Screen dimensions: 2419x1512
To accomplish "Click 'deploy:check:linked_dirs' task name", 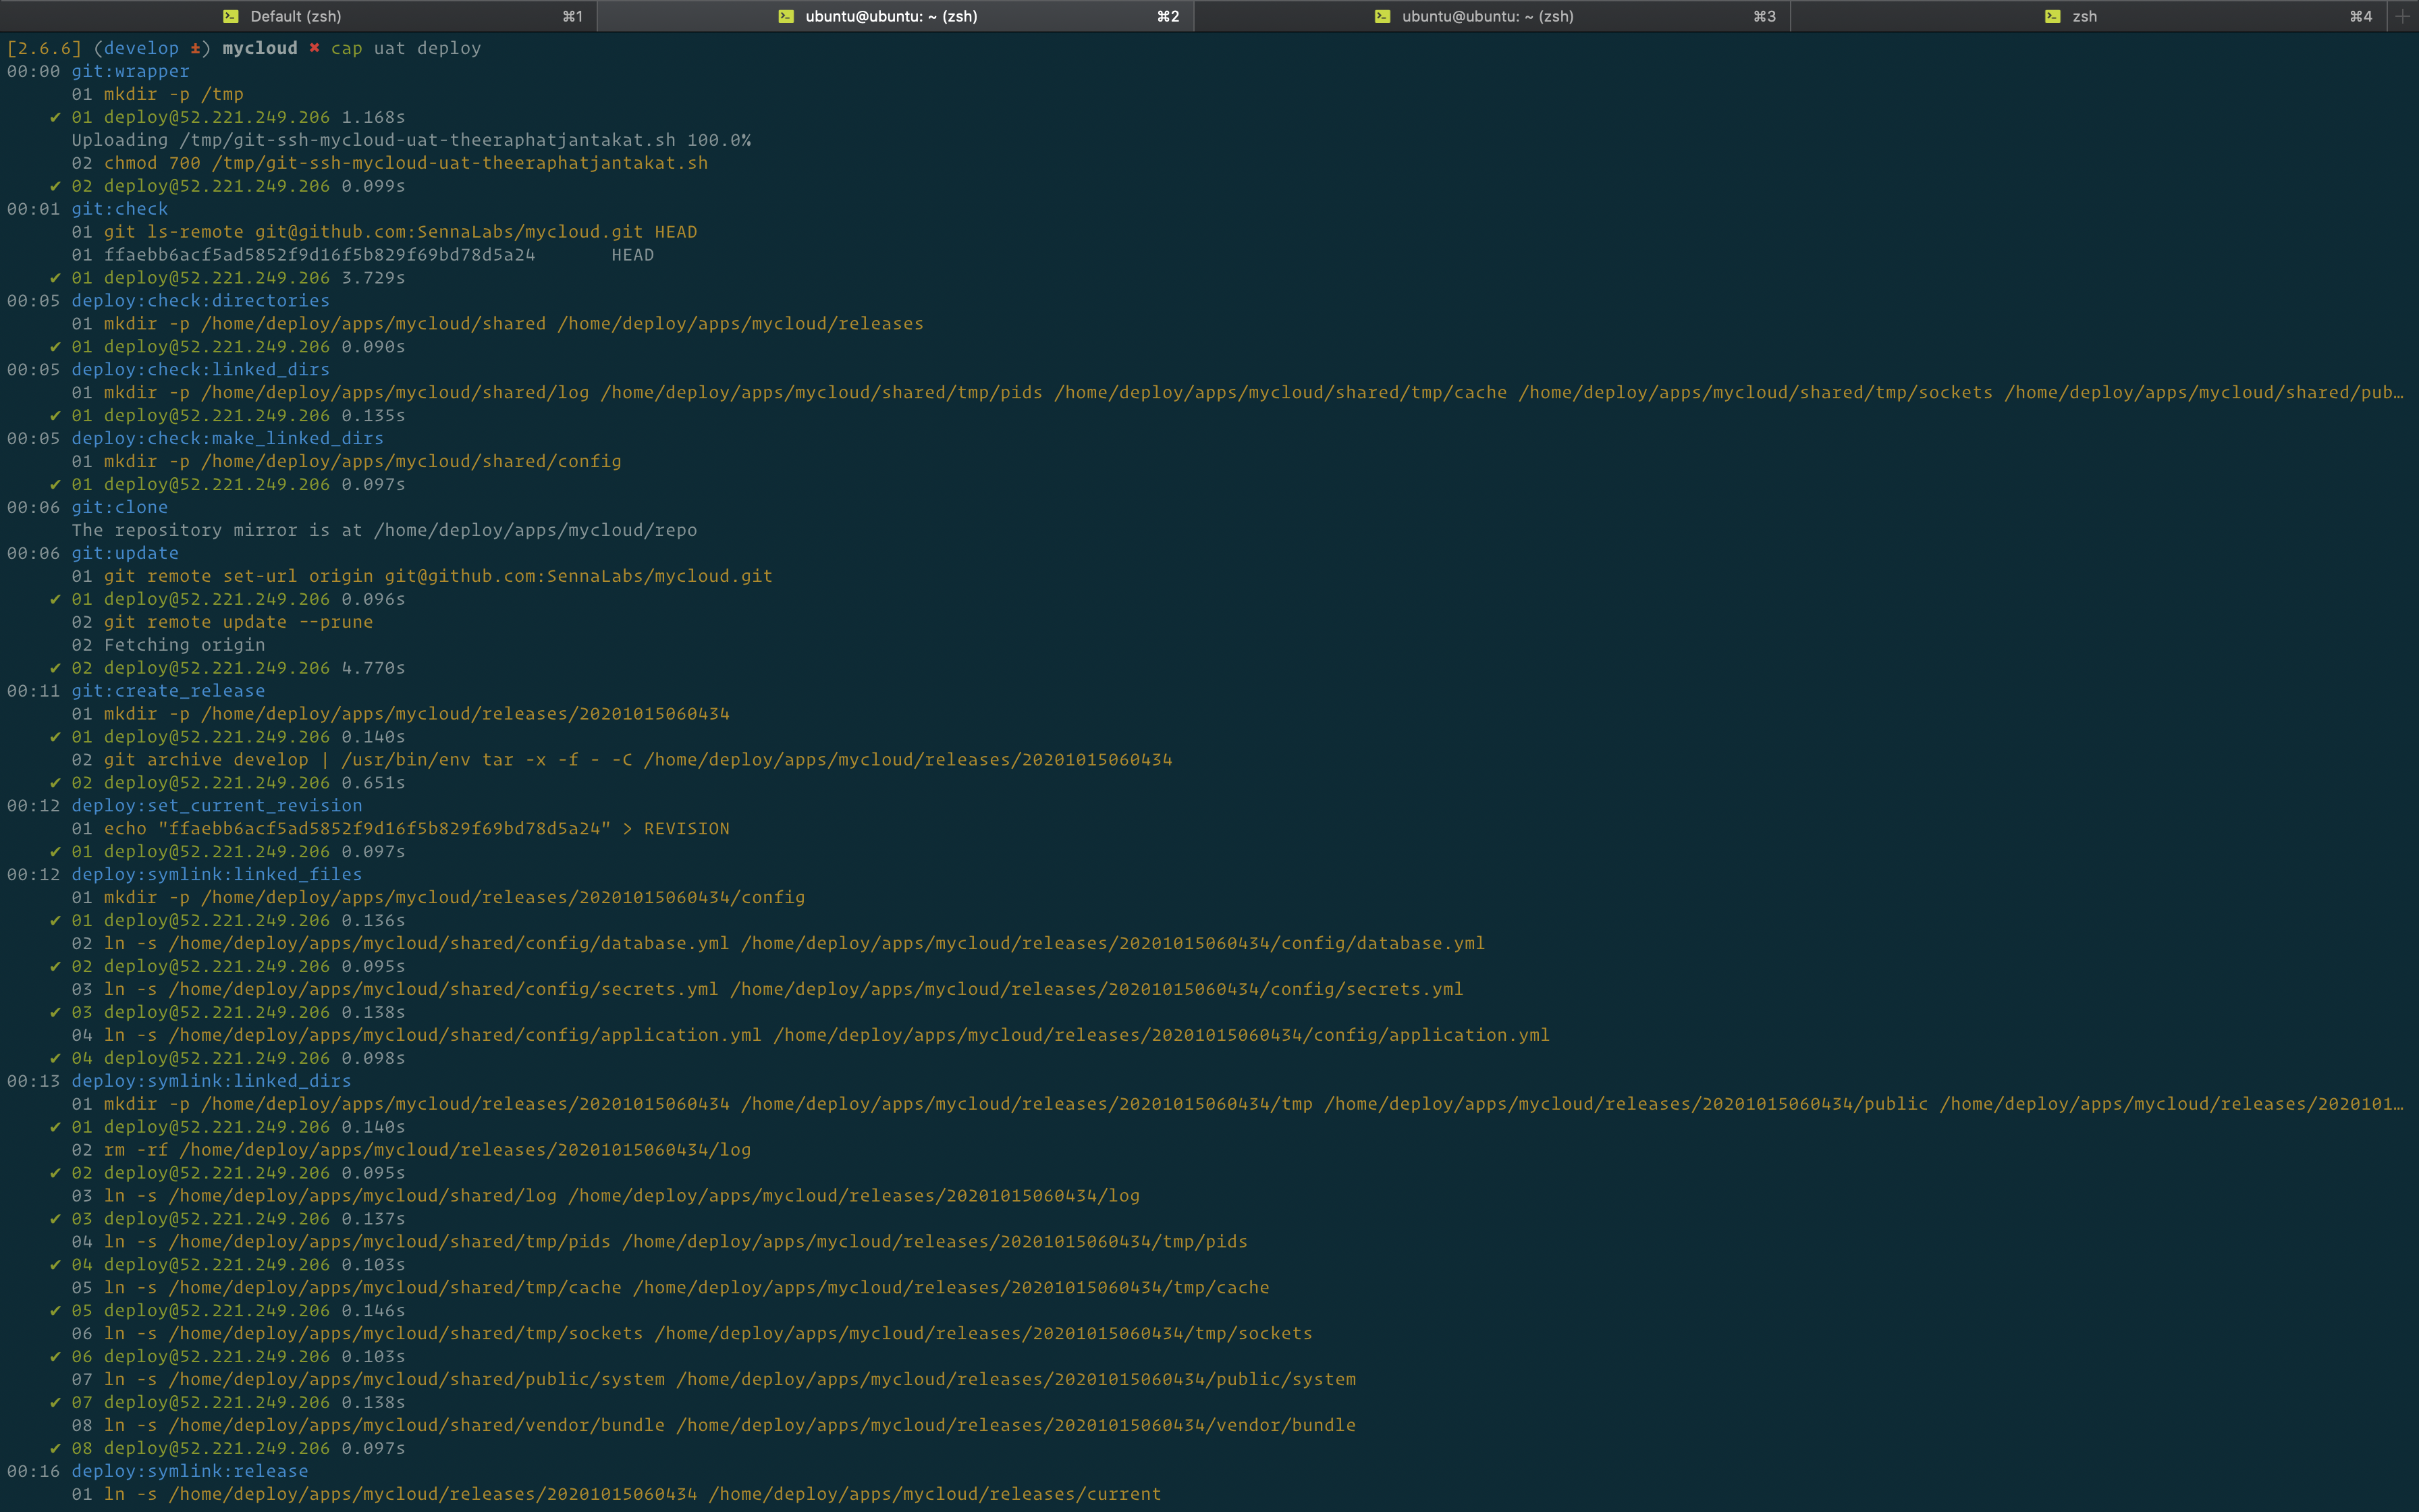I will tap(200, 370).
